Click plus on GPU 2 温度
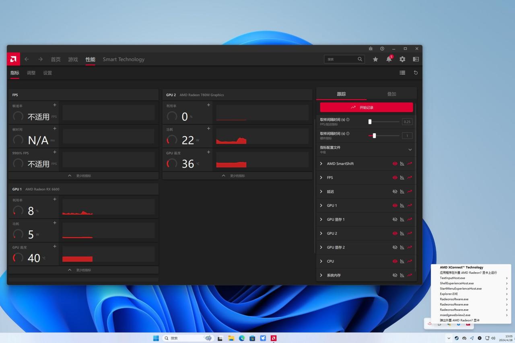 pos(208,152)
